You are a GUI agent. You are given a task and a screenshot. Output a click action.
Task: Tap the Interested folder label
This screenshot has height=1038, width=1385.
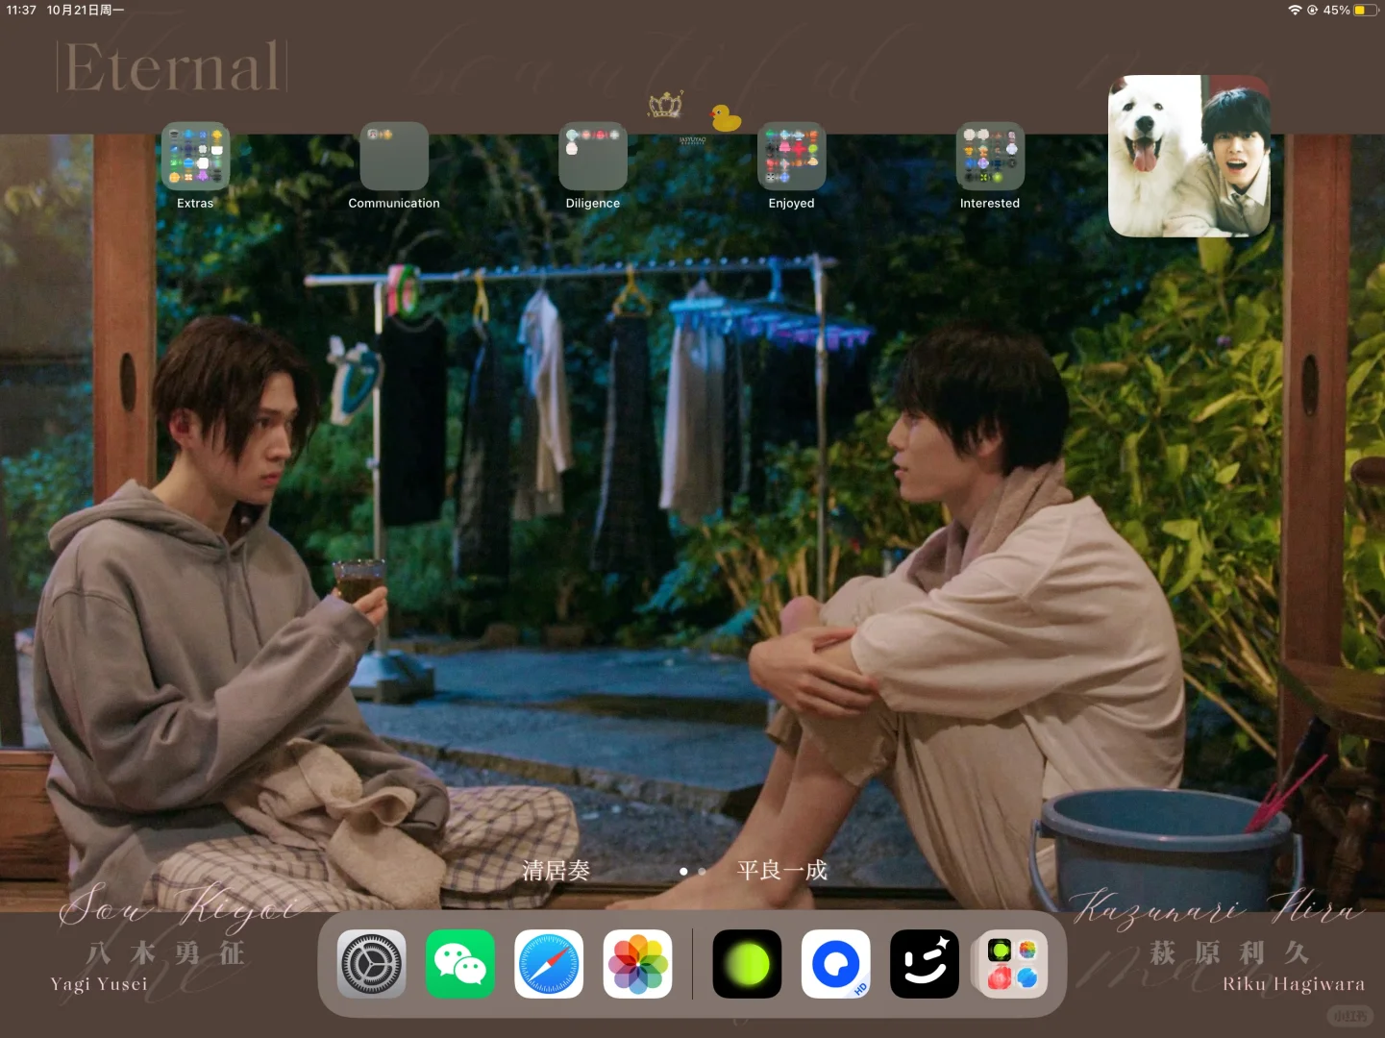point(990,204)
